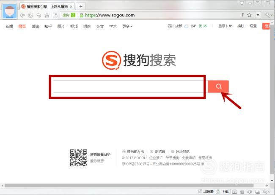The width and height of the screenshot is (275, 195).
Task: Close the 搜狗搜索引擎 tab
Action: (71, 7)
